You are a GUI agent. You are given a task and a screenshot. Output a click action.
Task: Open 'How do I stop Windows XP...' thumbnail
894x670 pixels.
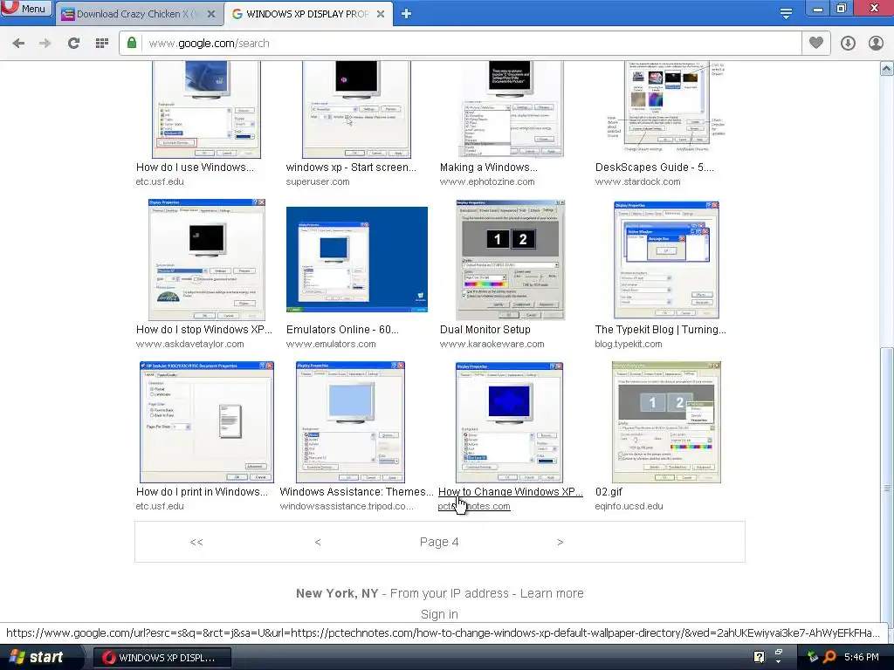(207, 259)
